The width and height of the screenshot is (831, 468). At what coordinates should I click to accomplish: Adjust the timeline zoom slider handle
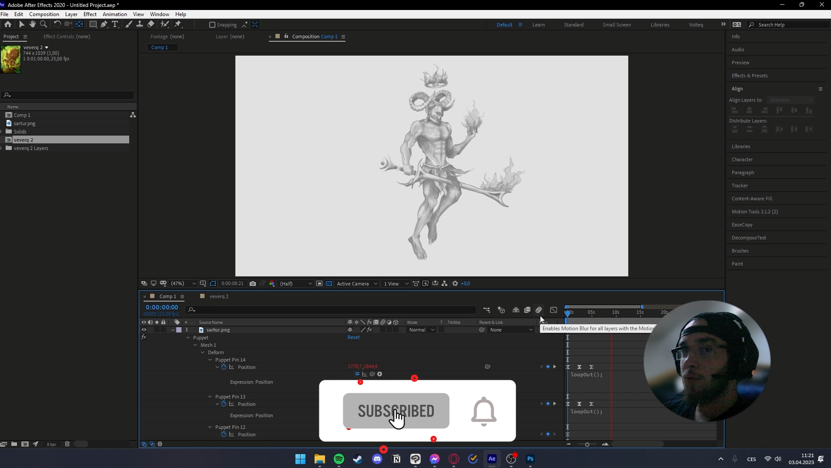click(x=587, y=444)
